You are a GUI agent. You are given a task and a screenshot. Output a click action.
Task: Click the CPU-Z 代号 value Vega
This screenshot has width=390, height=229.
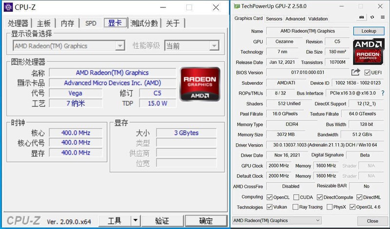(76, 93)
